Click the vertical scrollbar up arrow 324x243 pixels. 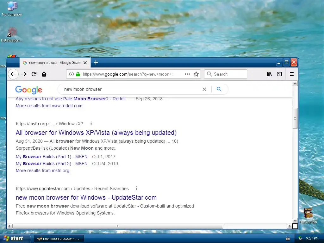tap(295, 84)
